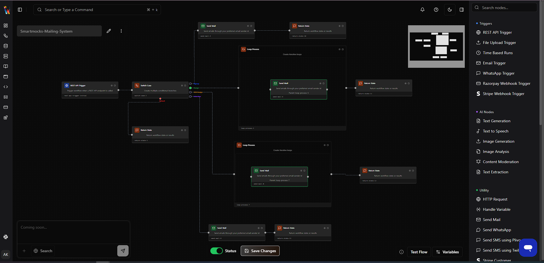544x263 pixels.
Task: Open the three-dot workflow options menu
Action: [121, 31]
